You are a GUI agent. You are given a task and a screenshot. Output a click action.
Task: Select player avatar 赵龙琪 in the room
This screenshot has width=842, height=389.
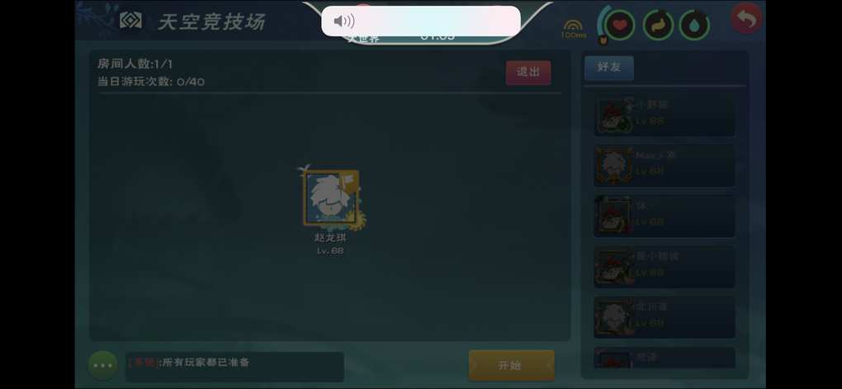tap(330, 197)
